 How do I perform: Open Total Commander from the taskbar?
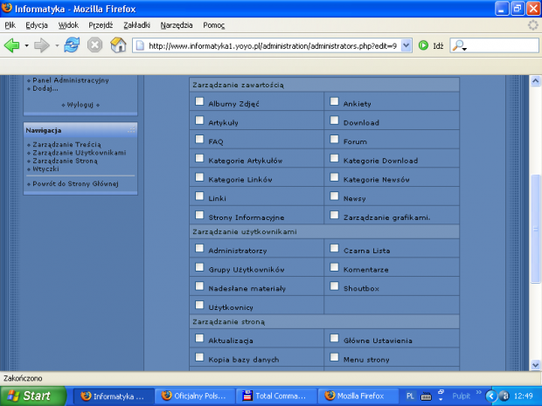coord(278,396)
